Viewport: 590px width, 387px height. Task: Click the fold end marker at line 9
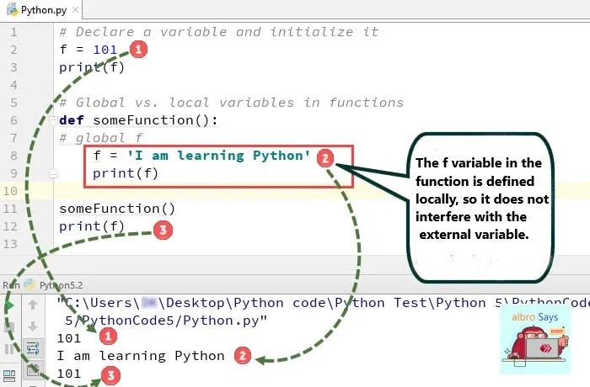[x=53, y=173]
